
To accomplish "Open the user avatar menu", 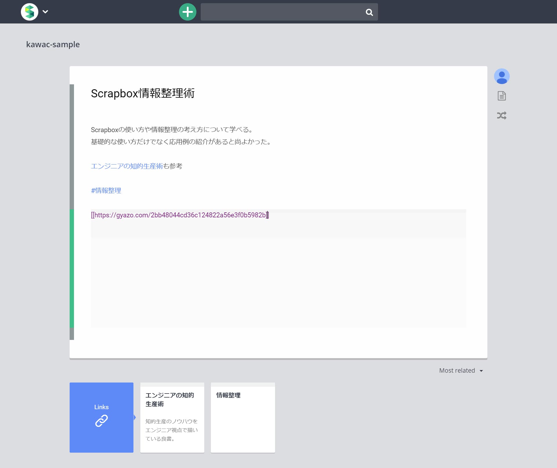I will point(502,76).
